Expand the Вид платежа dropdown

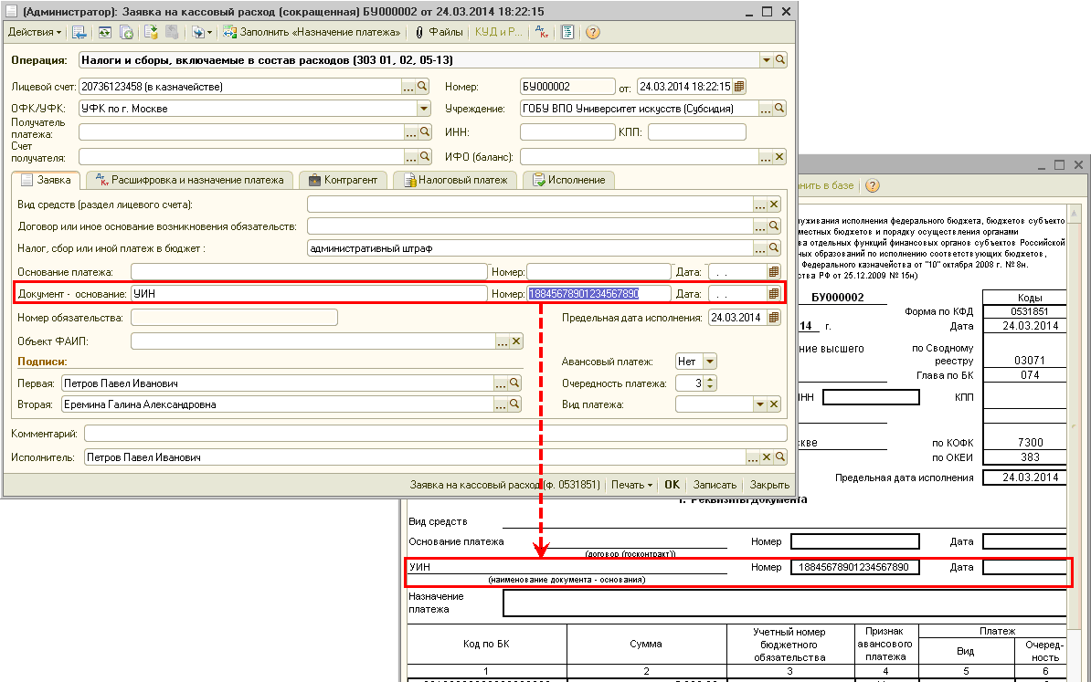pos(760,404)
